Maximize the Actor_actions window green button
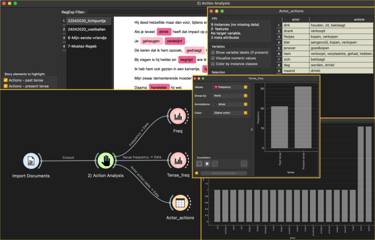 click(222, 11)
